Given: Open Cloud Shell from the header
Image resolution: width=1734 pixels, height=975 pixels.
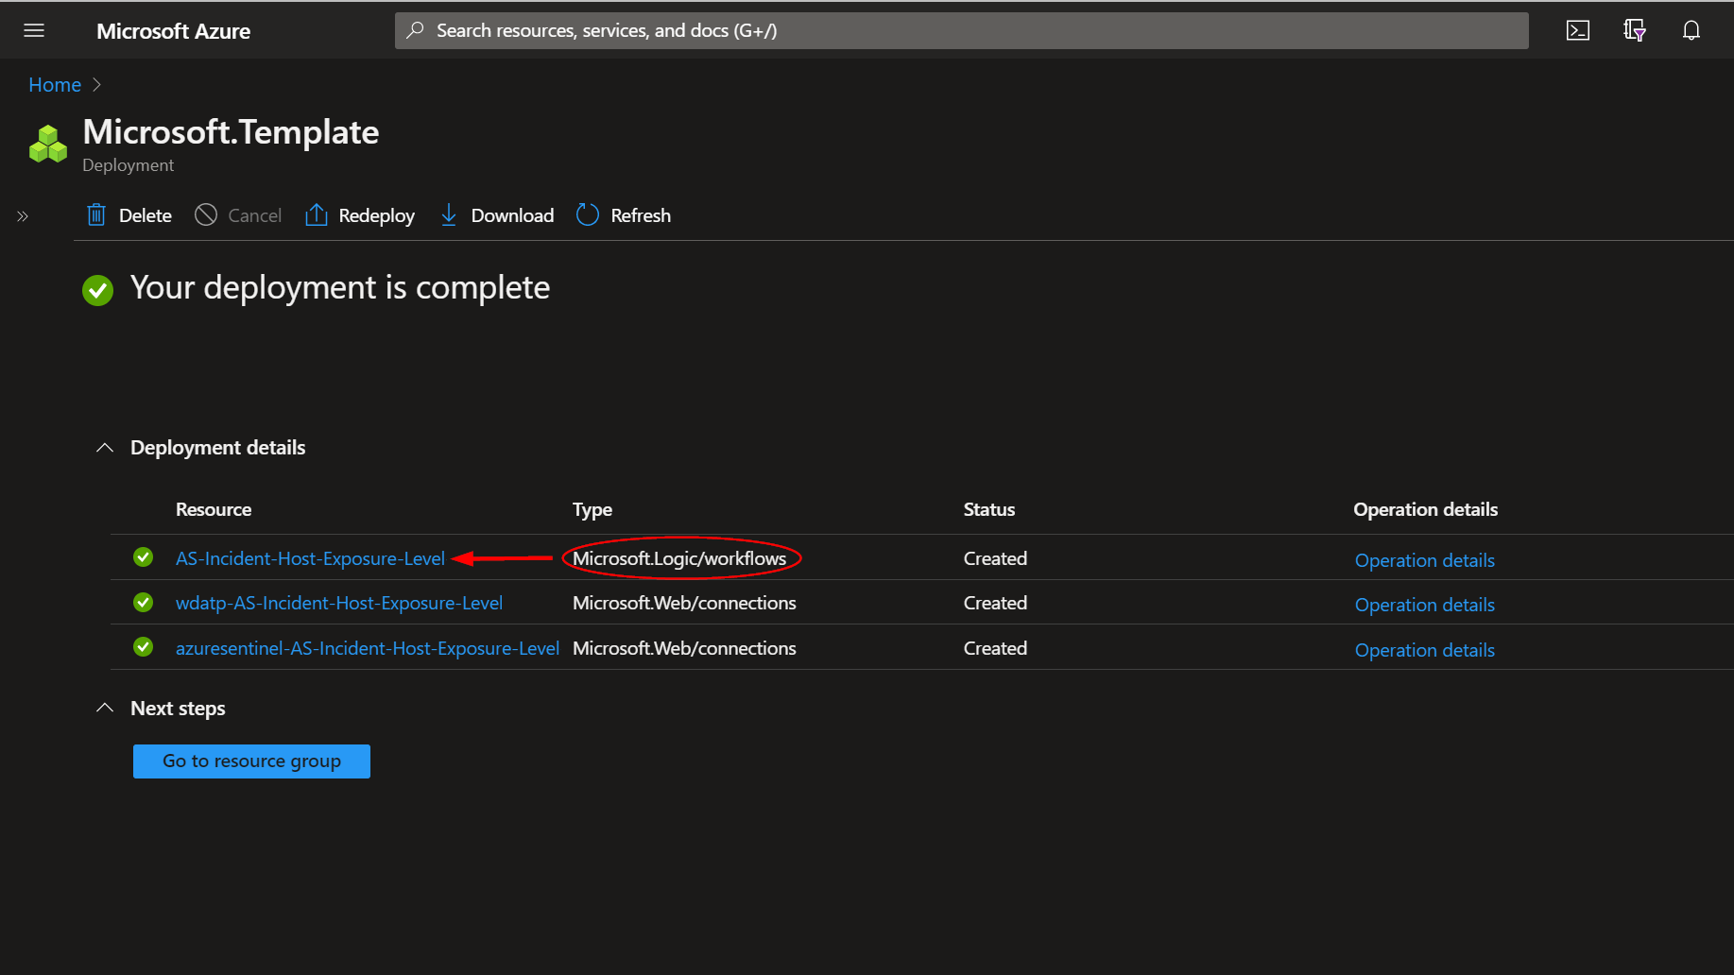Looking at the screenshot, I should point(1578,30).
